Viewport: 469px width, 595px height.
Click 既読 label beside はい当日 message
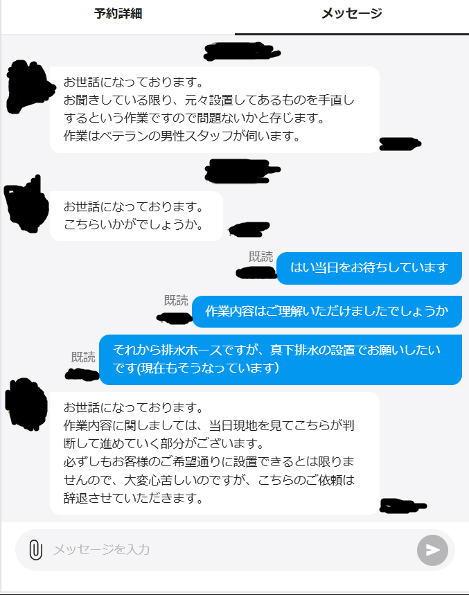(x=260, y=257)
